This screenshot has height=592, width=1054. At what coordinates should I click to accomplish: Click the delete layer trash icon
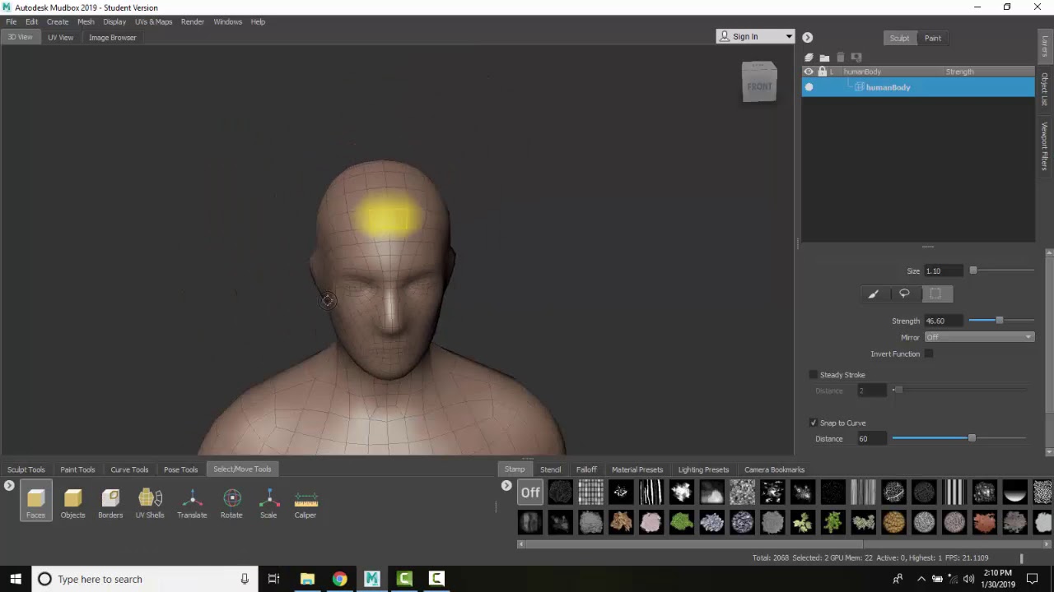[x=841, y=58]
